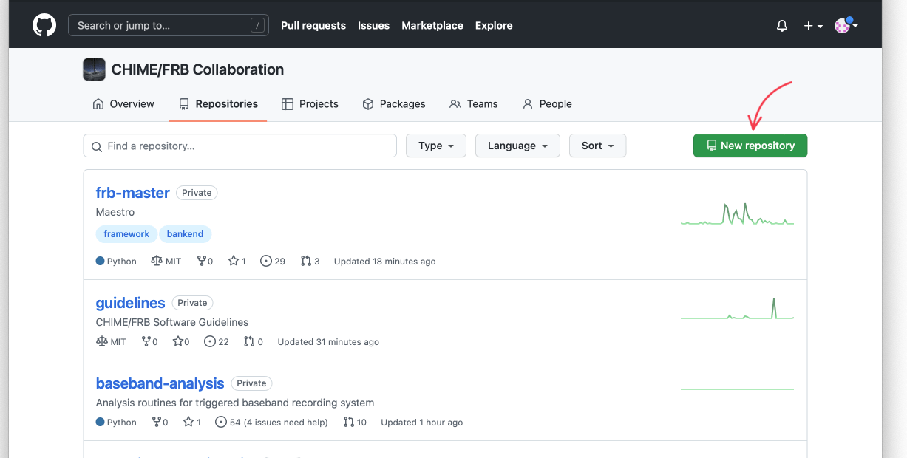907x458 pixels.
Task: Open guidelines issues count
Action: (x=216, y=341)
